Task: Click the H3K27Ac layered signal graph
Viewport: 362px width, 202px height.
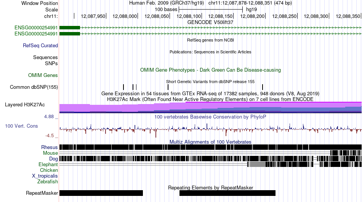Action: (210, 107)
